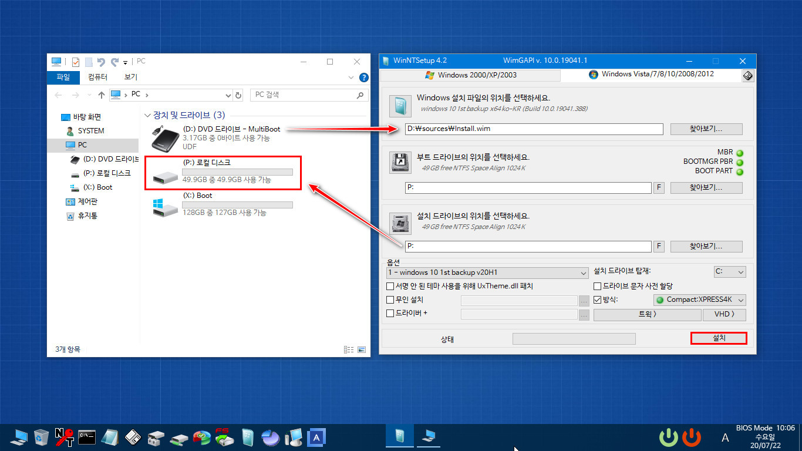Open the 트윅 tweaks menu button
The image size is (802, 451).
click(x=647, y=314)
